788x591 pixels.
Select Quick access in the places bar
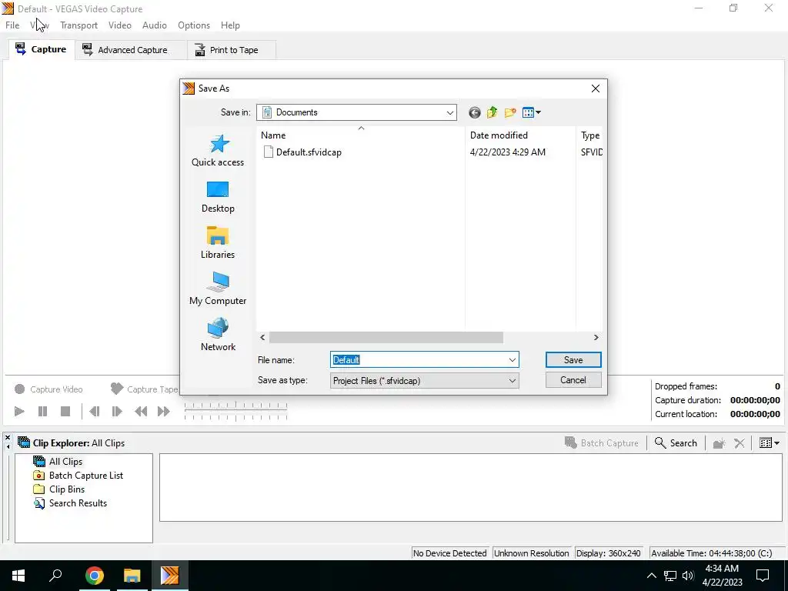click(x=218, y=151)
